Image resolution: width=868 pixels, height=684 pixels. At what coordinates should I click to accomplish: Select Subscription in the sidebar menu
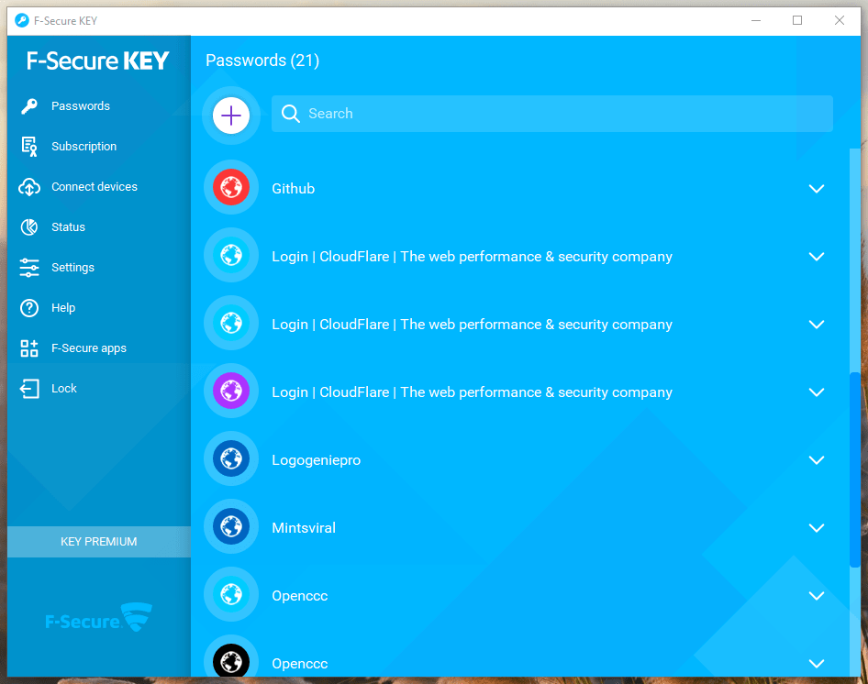pos(83,146)
